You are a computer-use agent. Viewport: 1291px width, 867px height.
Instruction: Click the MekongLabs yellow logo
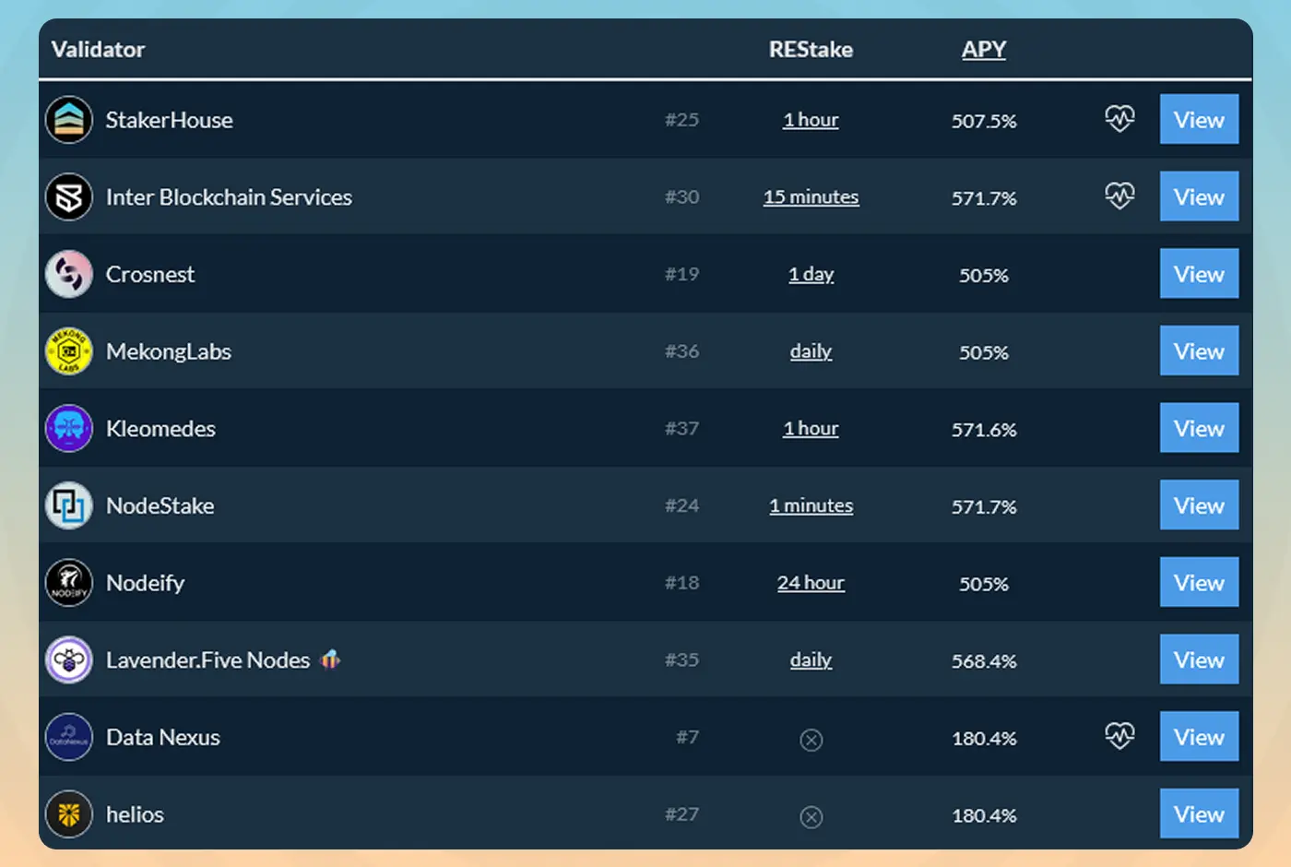[69, 351]
